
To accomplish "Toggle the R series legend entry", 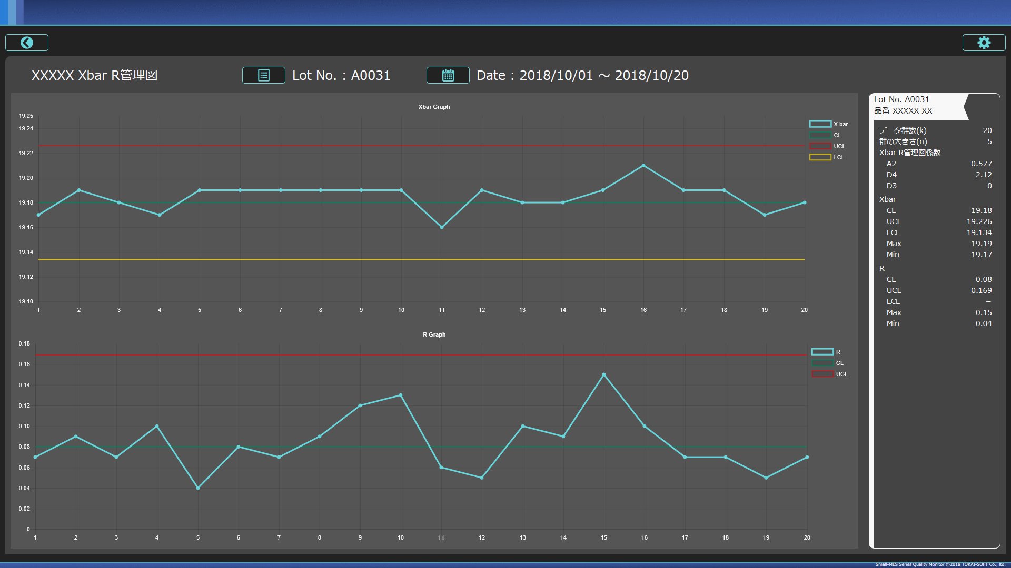I will pyautogui.click(x=826, y=352).
